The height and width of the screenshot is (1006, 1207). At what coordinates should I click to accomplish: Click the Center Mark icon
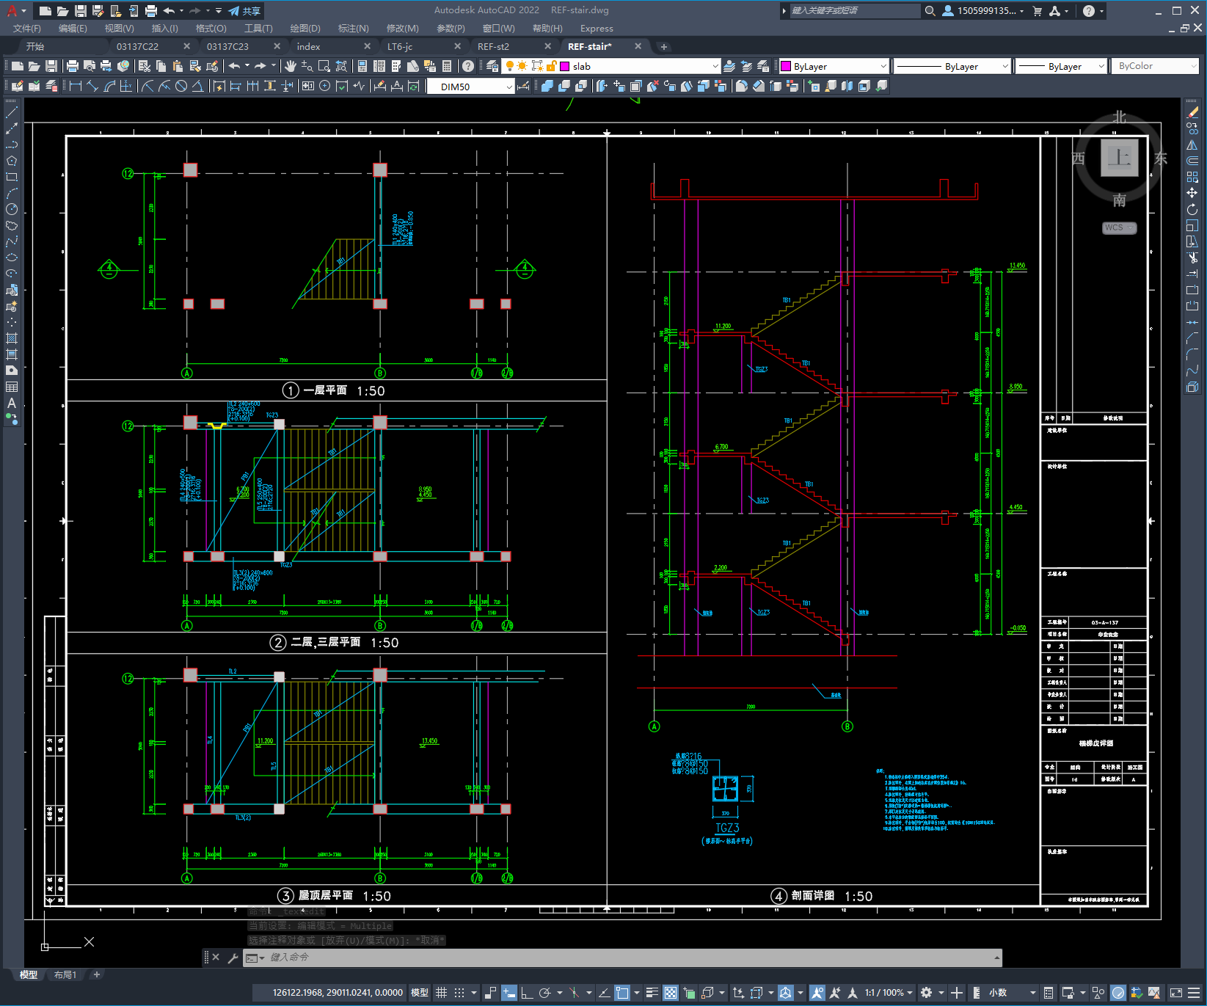pyautogui.click(x=325, y=86)
